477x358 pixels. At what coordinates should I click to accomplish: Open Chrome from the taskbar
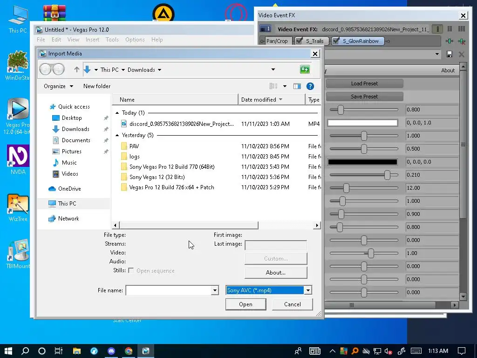129,351
